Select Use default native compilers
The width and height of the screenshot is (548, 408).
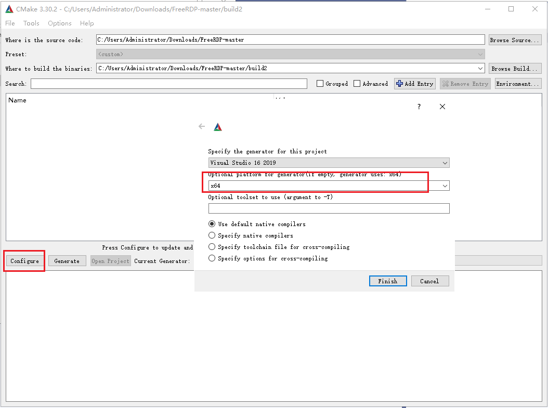pyautogui.click(x=212, y=224)
